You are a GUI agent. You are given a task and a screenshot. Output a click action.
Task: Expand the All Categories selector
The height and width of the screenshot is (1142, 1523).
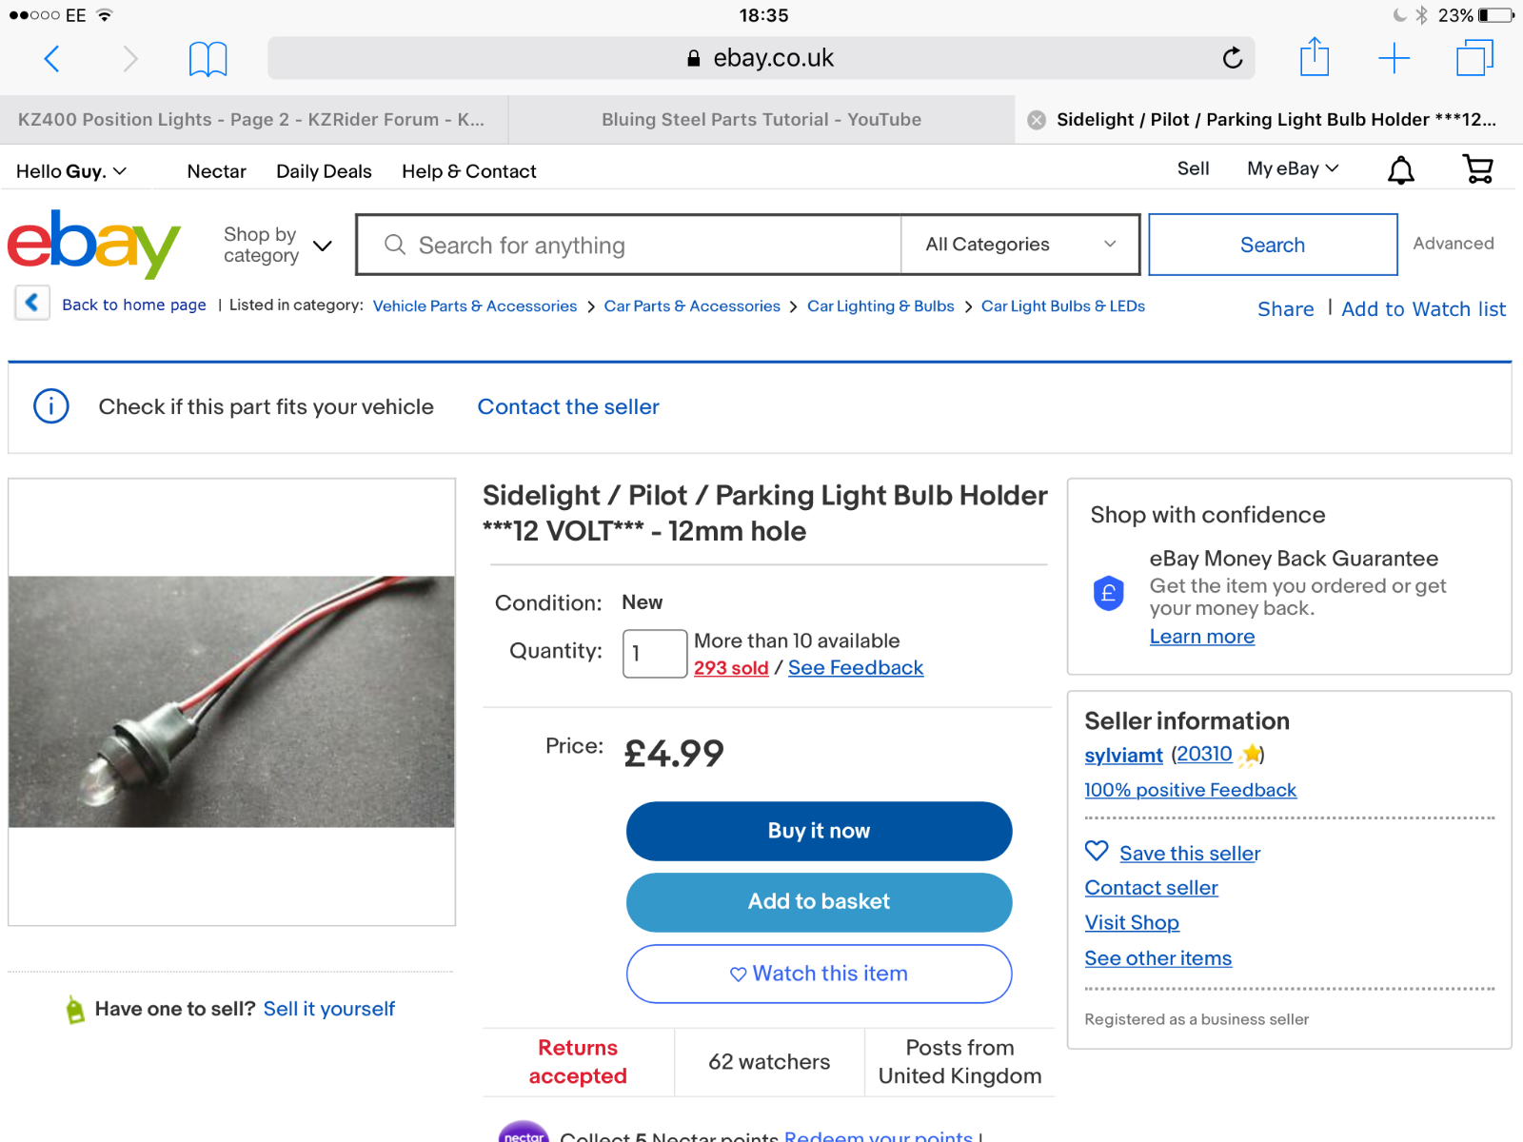pyautogui.click(x=1020, y=245)
